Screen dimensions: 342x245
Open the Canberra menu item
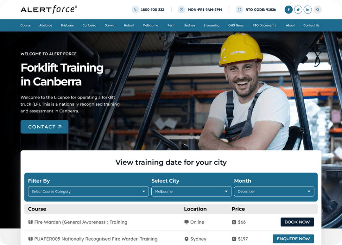89,25
